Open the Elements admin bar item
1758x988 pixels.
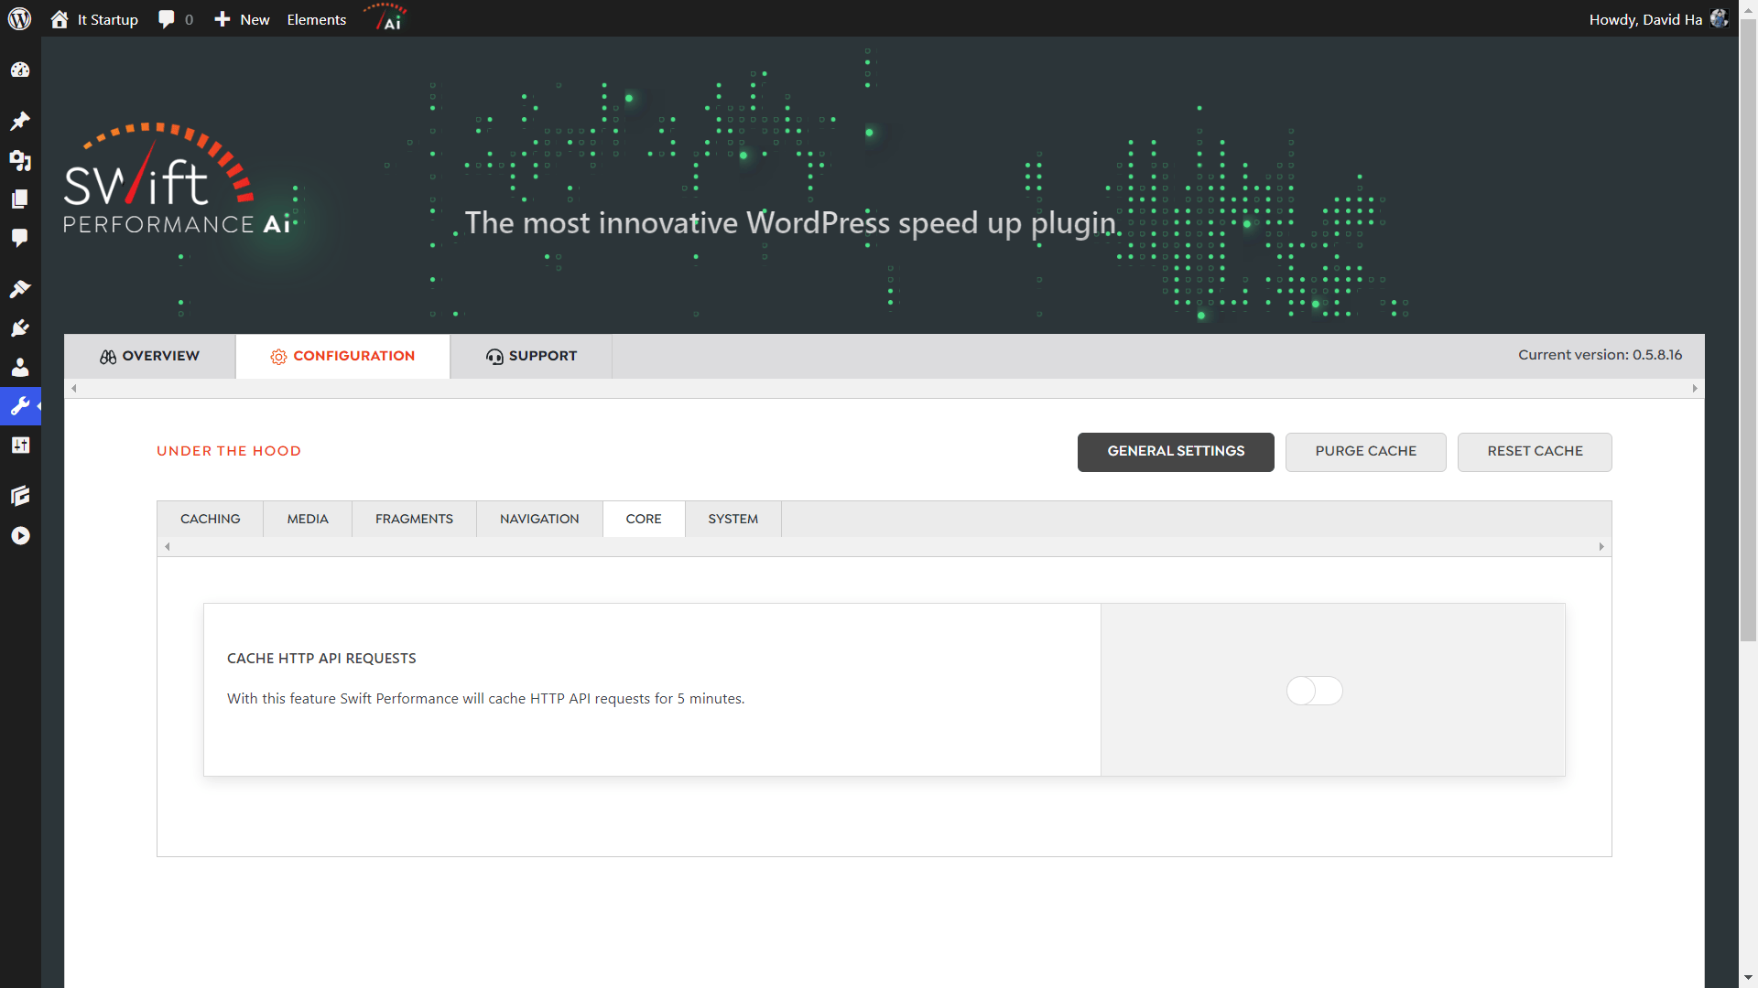pyautogui.click(x=317, y=19)
